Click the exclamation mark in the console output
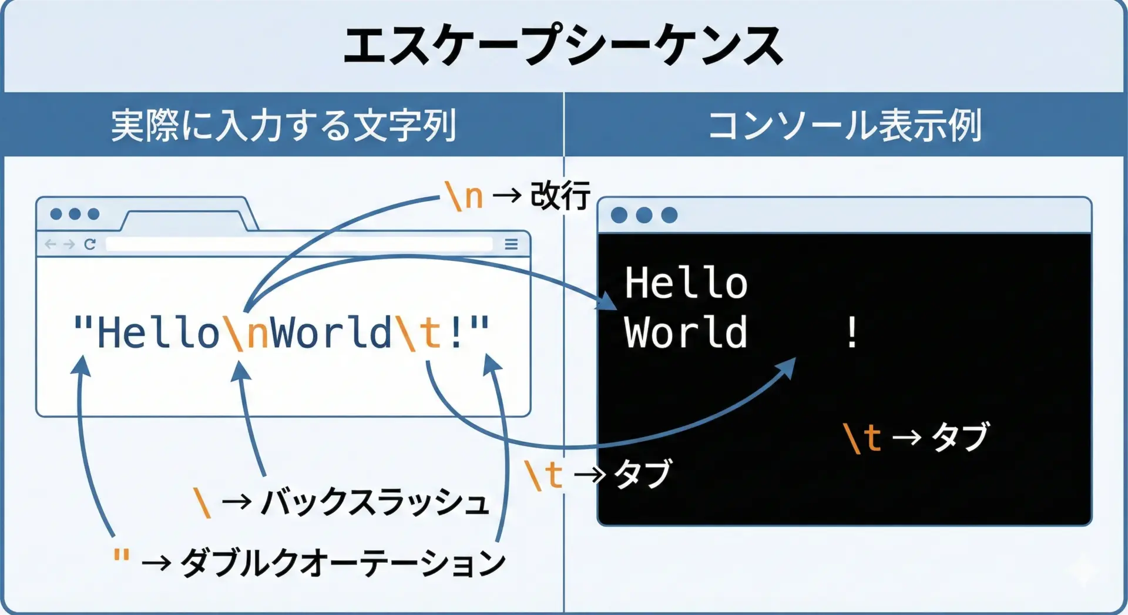Viewport: 1128px width, 615px height. [852, 332]
